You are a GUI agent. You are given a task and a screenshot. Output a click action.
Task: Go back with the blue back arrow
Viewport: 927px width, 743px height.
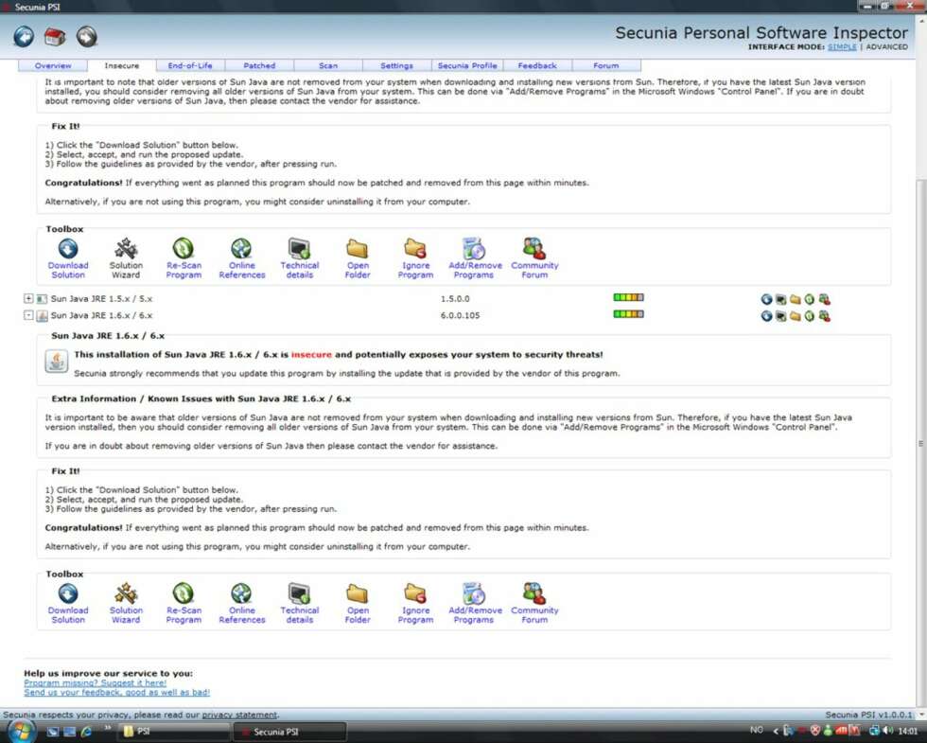click(24, 37)
